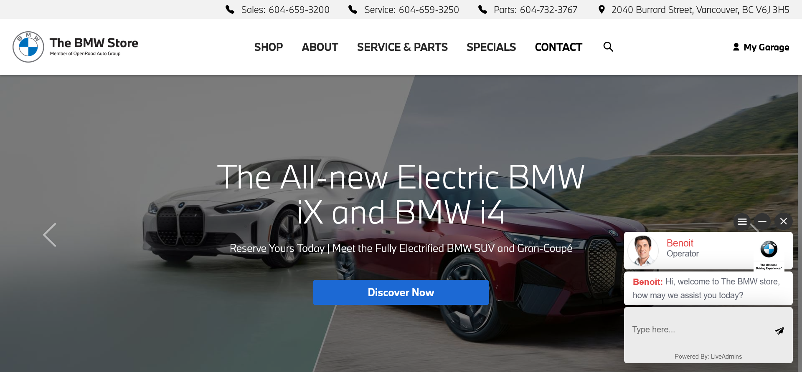Expand the SHOP menu
The width and height of the screenshot is (802, 372).
point(269,47)
